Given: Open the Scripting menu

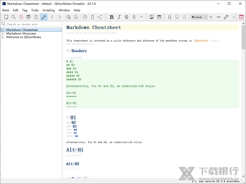Looking at the screenshot, I should [48, 10].
